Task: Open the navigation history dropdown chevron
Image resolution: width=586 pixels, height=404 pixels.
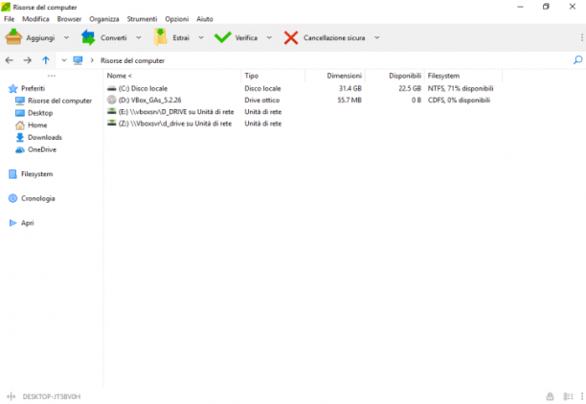Action: 64,60
